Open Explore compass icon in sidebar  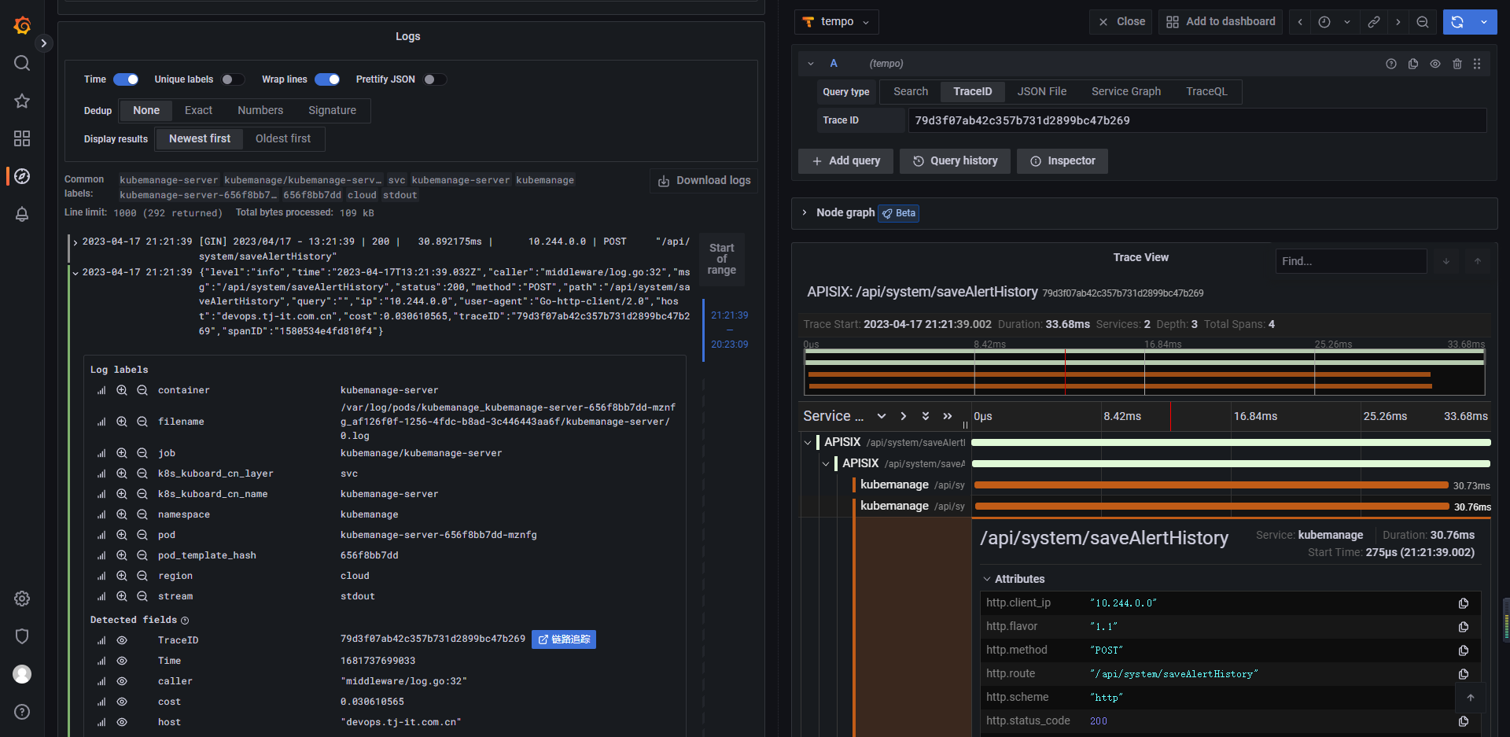pos(22,176)
